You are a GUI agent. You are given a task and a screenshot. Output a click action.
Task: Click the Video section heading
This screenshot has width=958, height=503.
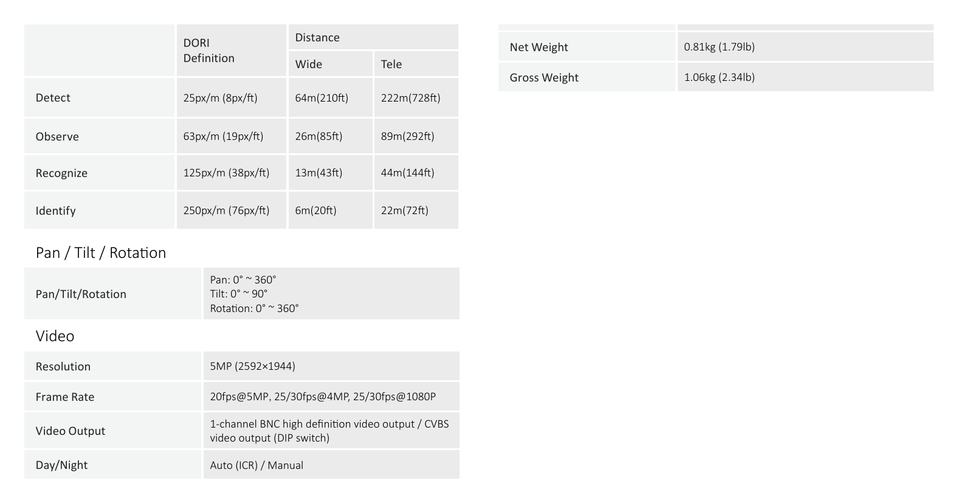tap(55, 336)
